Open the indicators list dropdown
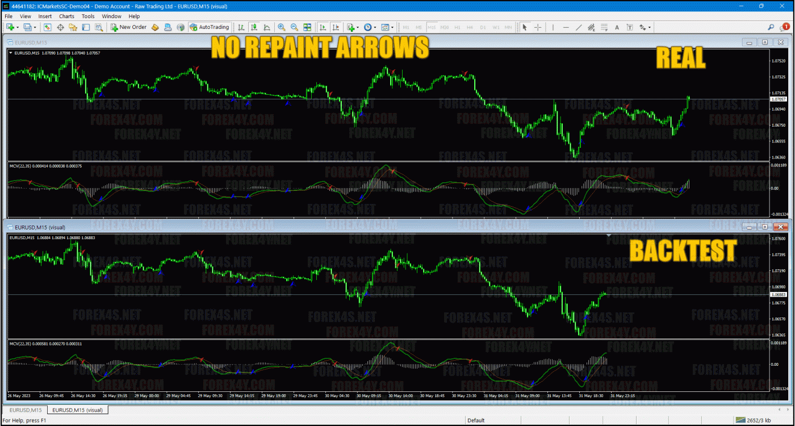Image resolution: width=795 pixels, height=426 pixels. tap(358, 27)
